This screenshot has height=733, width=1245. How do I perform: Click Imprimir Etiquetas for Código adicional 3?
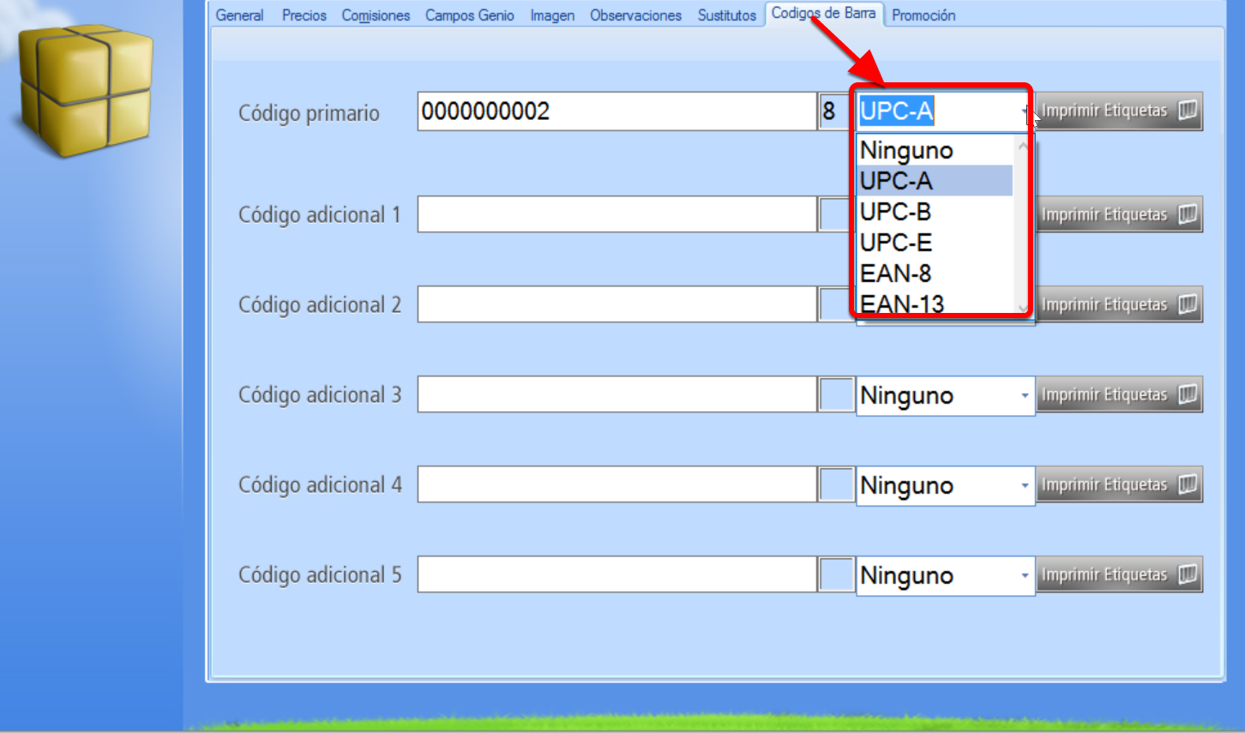1120,394
